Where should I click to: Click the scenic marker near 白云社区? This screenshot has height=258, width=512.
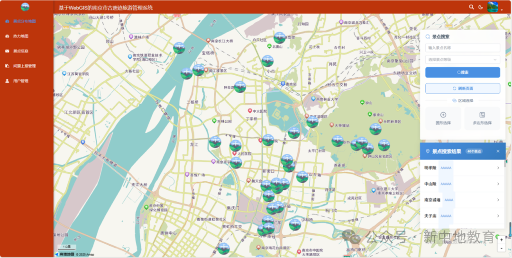click(x=280, y=38)
